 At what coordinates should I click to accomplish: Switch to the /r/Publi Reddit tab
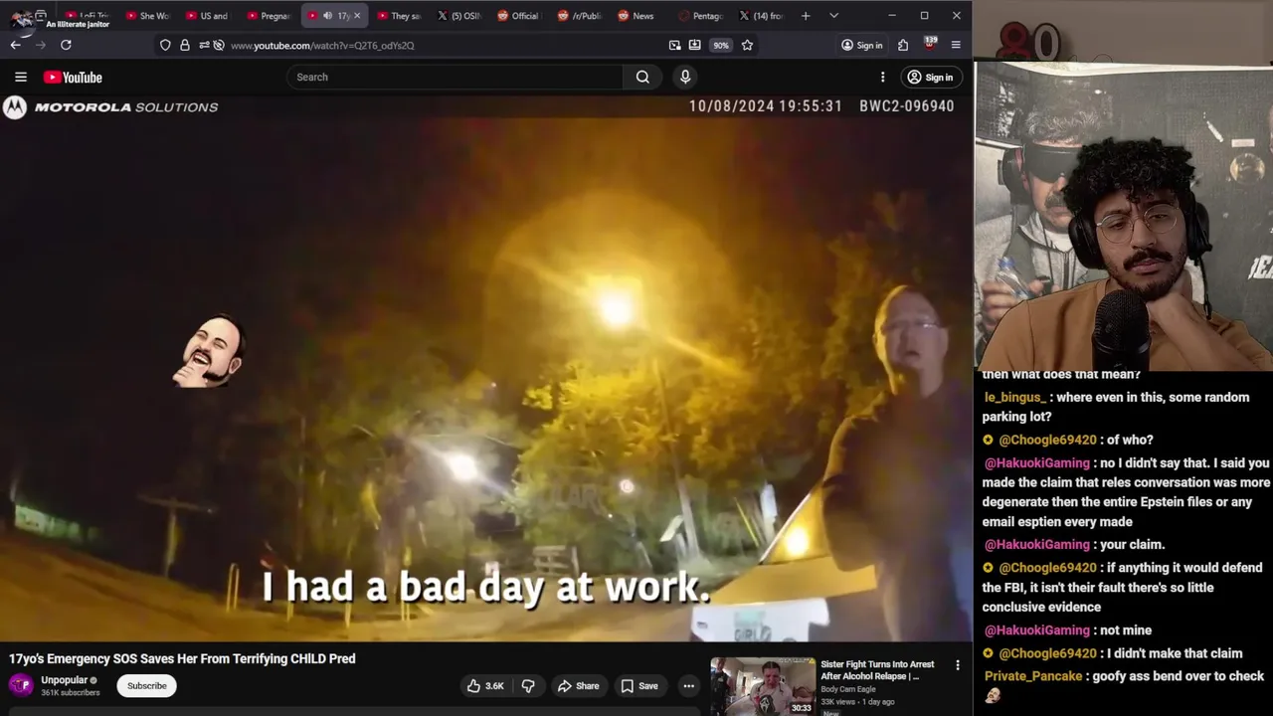(581, 16)
